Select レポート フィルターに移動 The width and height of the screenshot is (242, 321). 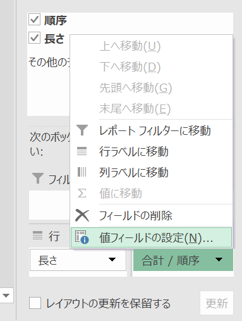152,130
